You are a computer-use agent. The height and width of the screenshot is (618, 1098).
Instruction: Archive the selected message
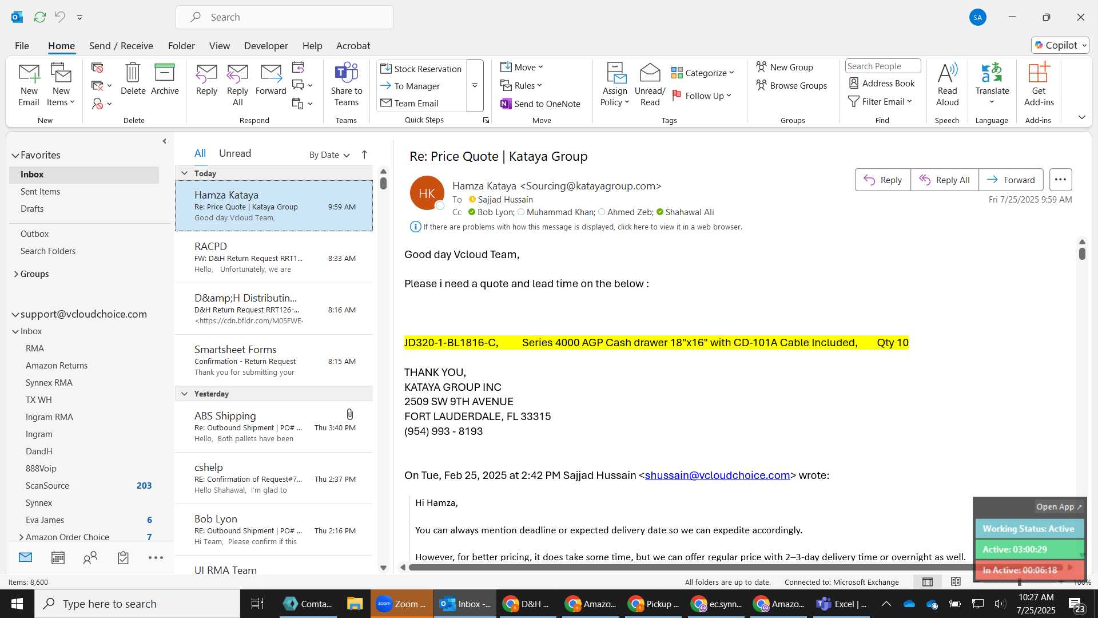tap(165, 79)
